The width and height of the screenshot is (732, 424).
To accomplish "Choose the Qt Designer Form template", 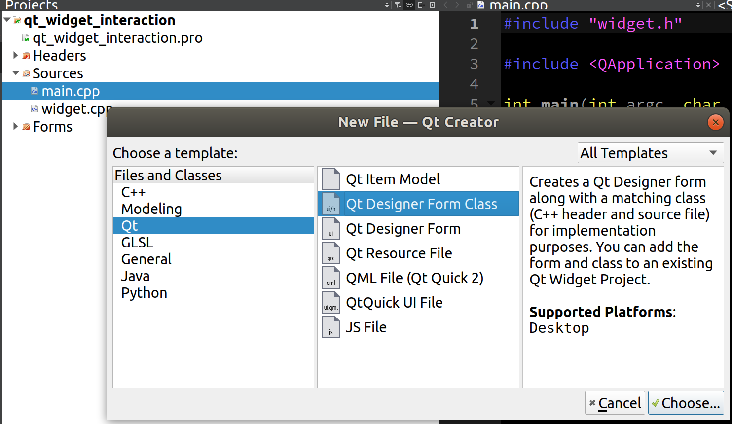I will coord(418,228).
